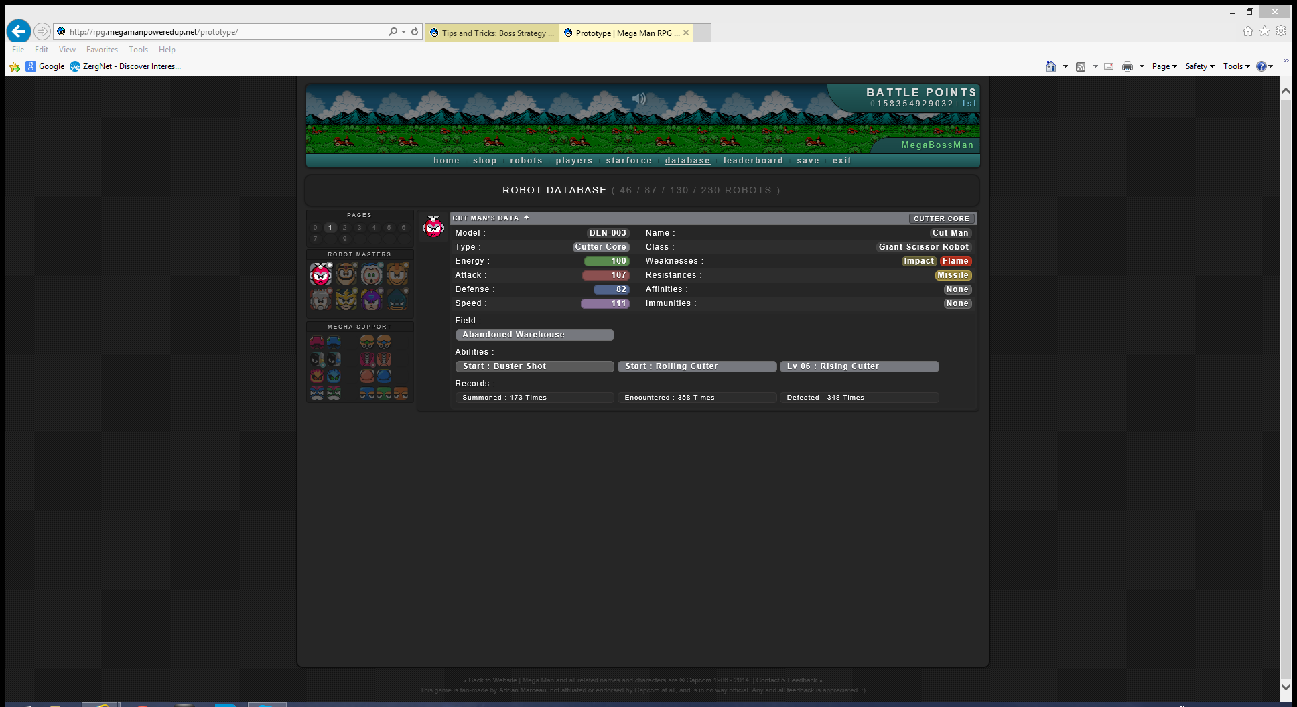Mute the game sound speaker icon
The width and height of the screenshot is (1297, 707).
click(639, 99)
